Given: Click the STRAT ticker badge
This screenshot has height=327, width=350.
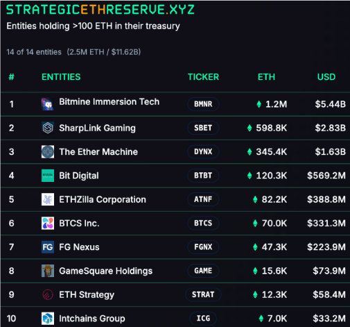Looking at the screenshot, I should [203, 294].
